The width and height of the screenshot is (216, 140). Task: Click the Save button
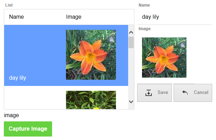(x=155, y=93)
